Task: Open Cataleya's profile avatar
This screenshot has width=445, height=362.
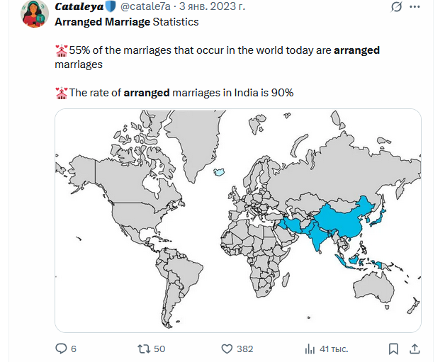Action: (x=34, y=14)
